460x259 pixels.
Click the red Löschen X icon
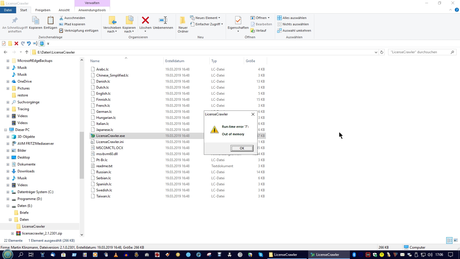coord(145,20)
